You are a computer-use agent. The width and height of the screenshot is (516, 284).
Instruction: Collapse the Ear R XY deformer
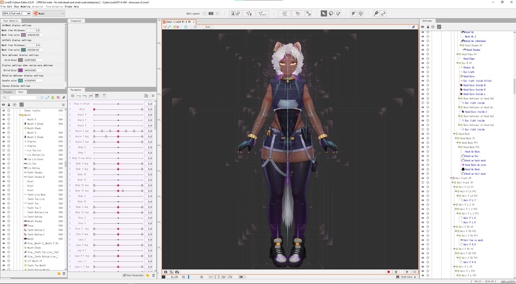pos(458,63)
